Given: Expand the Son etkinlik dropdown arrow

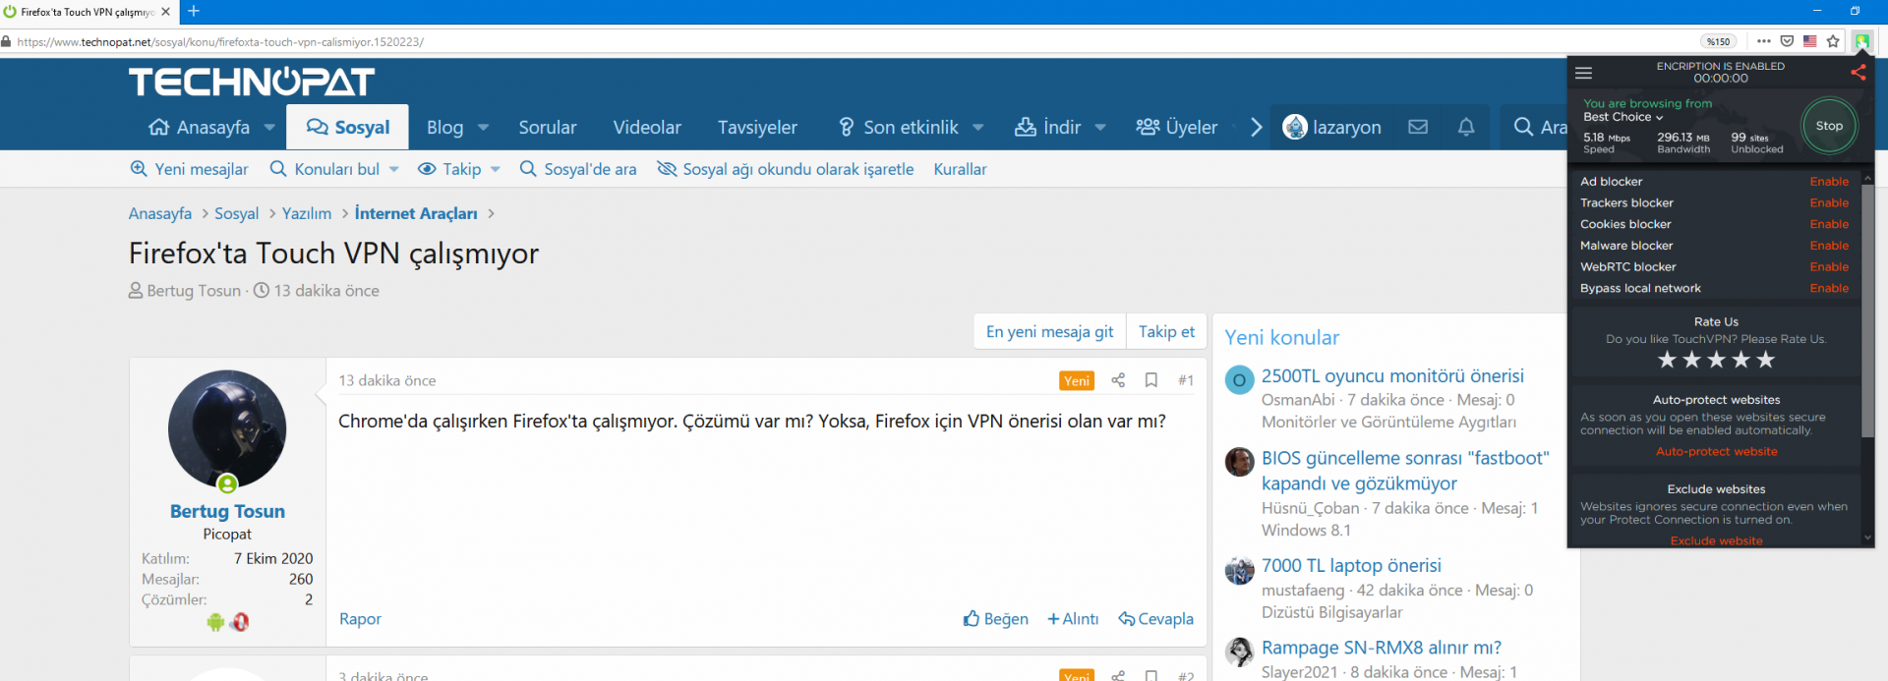Looking at the screenshot, I should [x=977, y=128].
